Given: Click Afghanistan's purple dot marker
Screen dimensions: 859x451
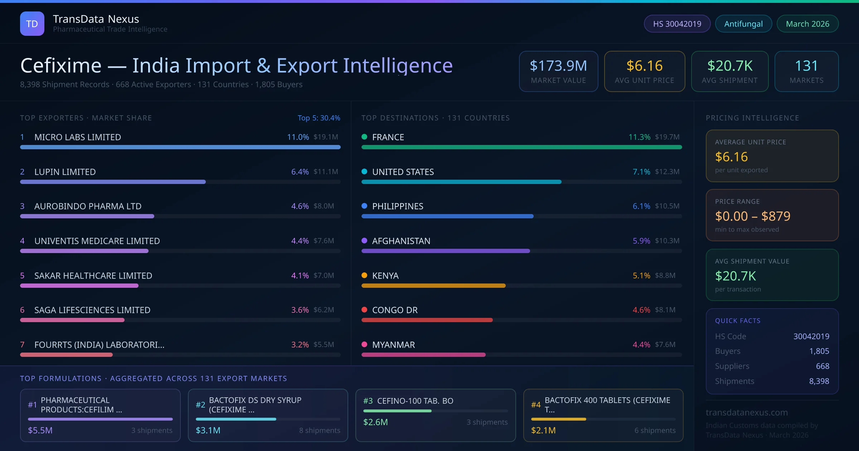Looking at the screenshot, I should pyautogui.click(x=364, y=241).
